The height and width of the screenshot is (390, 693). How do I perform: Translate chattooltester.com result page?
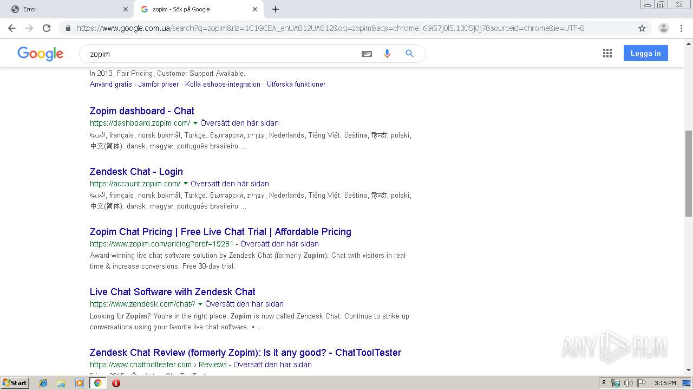272,365
